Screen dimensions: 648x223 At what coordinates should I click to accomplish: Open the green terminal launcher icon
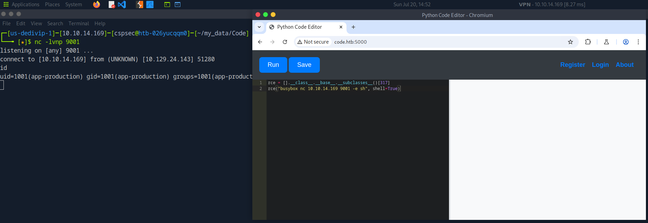pyautogui.click(x=167, y=5)
